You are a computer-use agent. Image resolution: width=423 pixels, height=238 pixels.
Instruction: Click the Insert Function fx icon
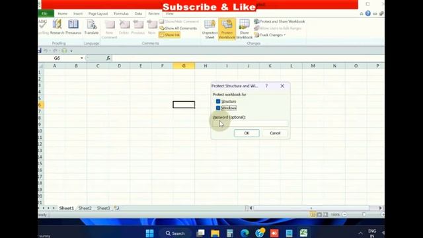pos(108,58)
